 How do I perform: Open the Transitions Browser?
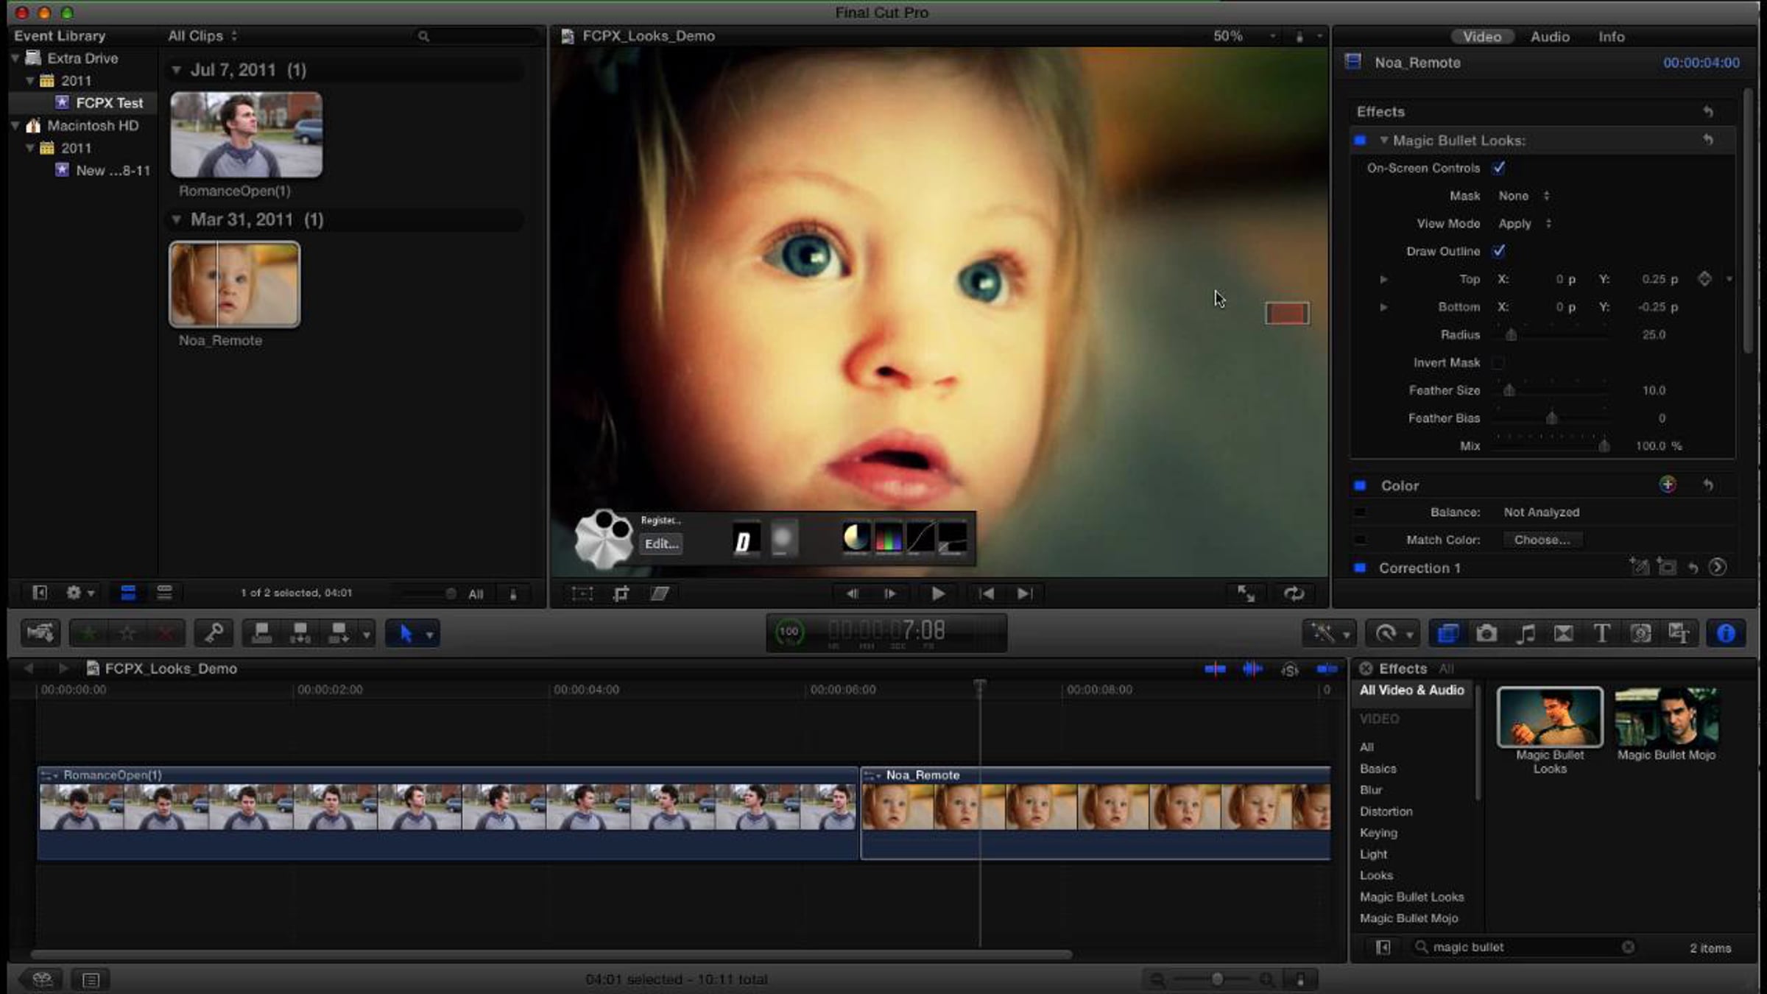pos(1564,632)
